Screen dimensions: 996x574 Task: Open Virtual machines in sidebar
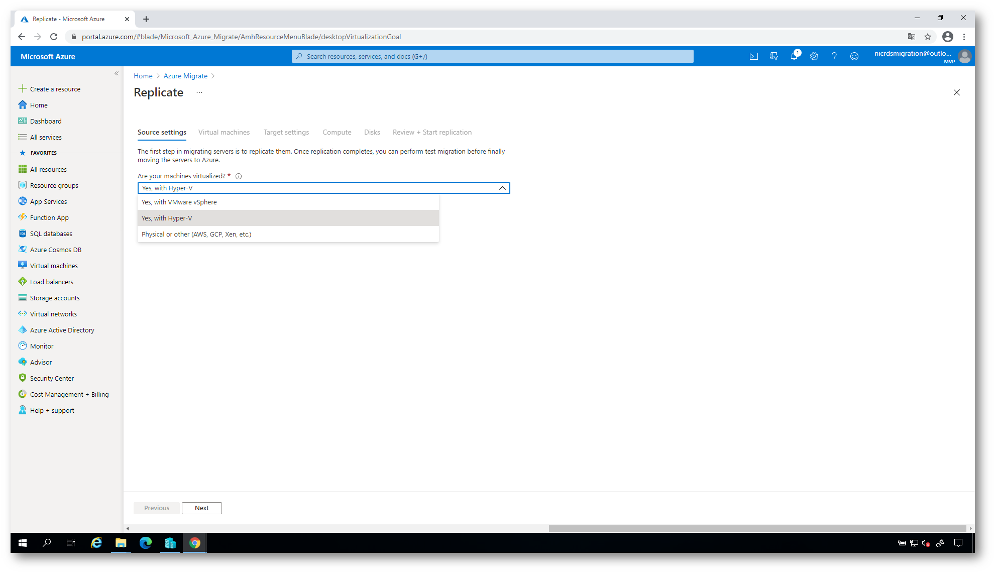point(48,266)
